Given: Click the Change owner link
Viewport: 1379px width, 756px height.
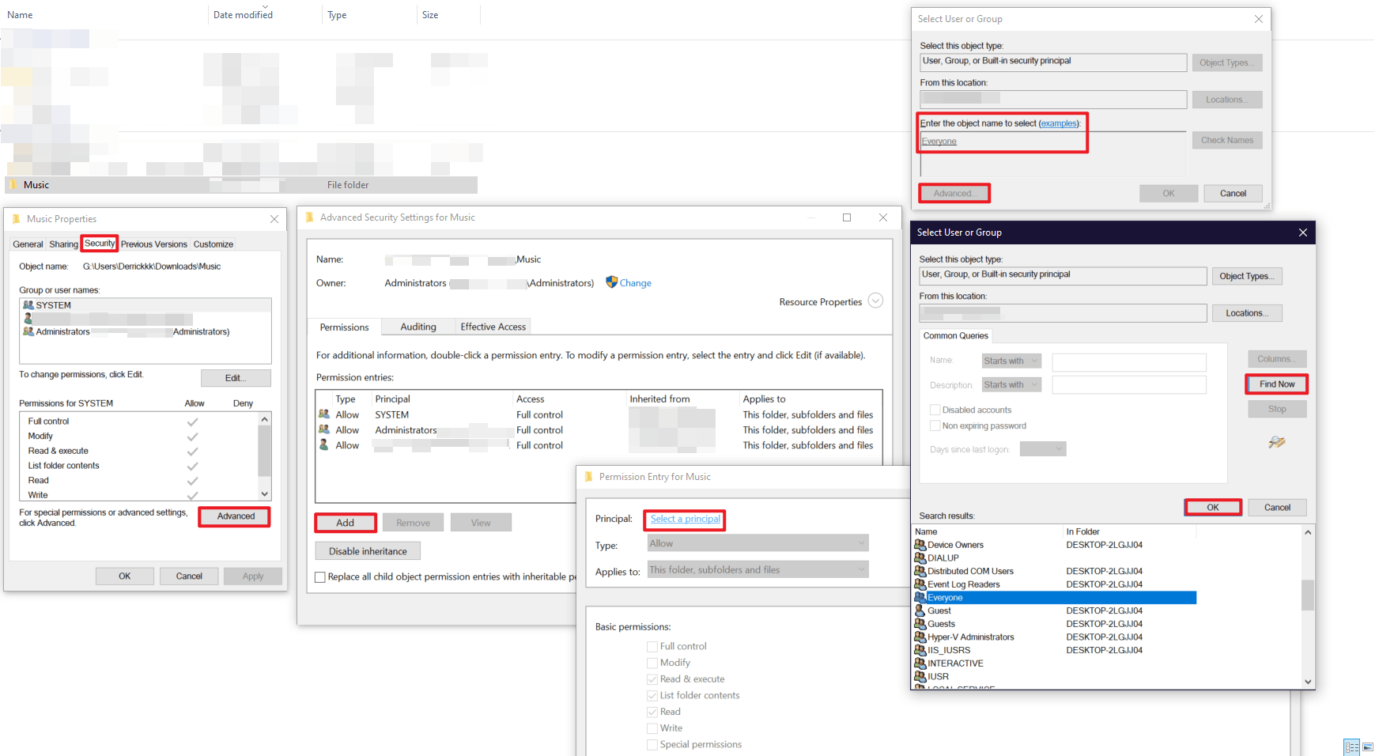Looking at the screenshot, I should pos(635,283).
